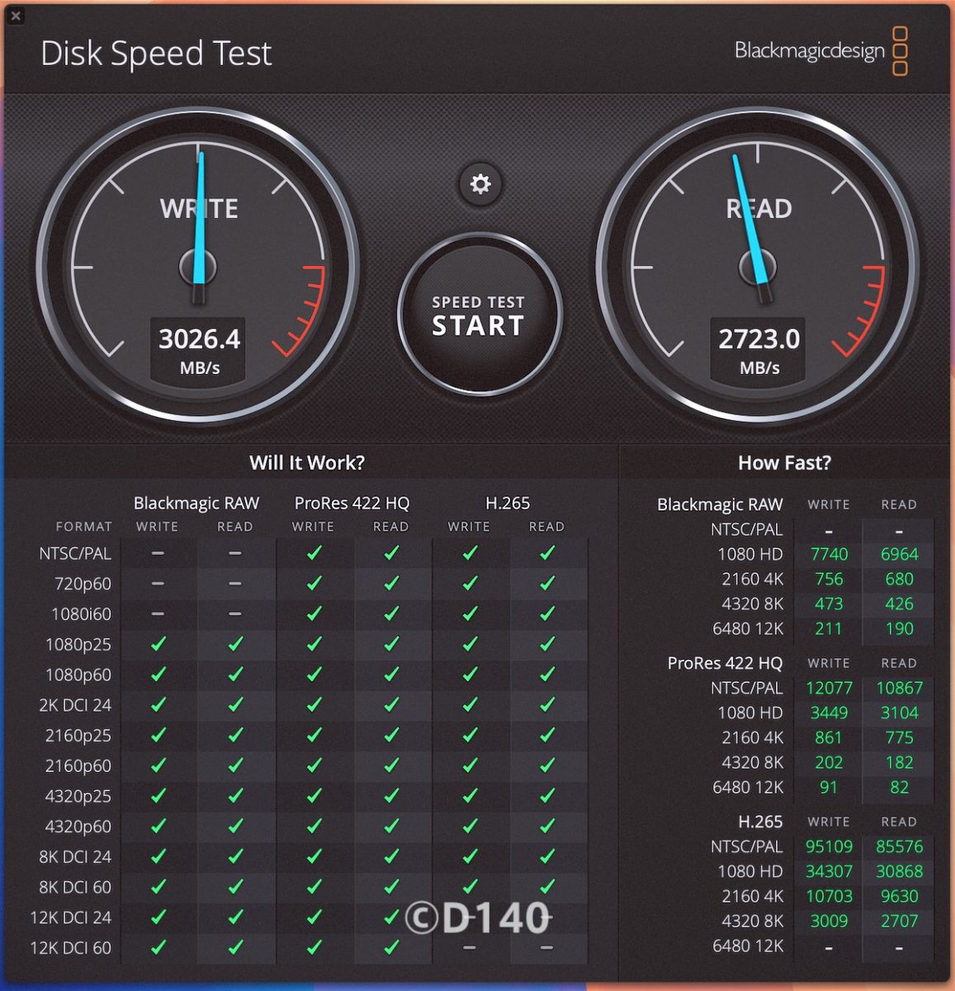The image size is (955, 991).
Task: Select the 3026.4 MB/s write speed readout
Action: (199, 339)
